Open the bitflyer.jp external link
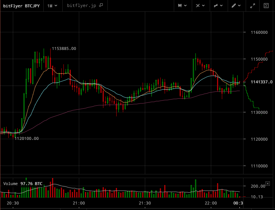The height and width of the screenshot is (210, 275). pos(85,6)
